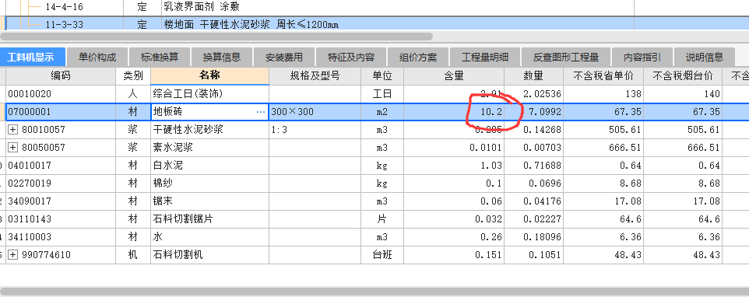Open the 安装费用 tab
Image resolution: width=749 pixels, height=297 pixels.
pos(283,58)
